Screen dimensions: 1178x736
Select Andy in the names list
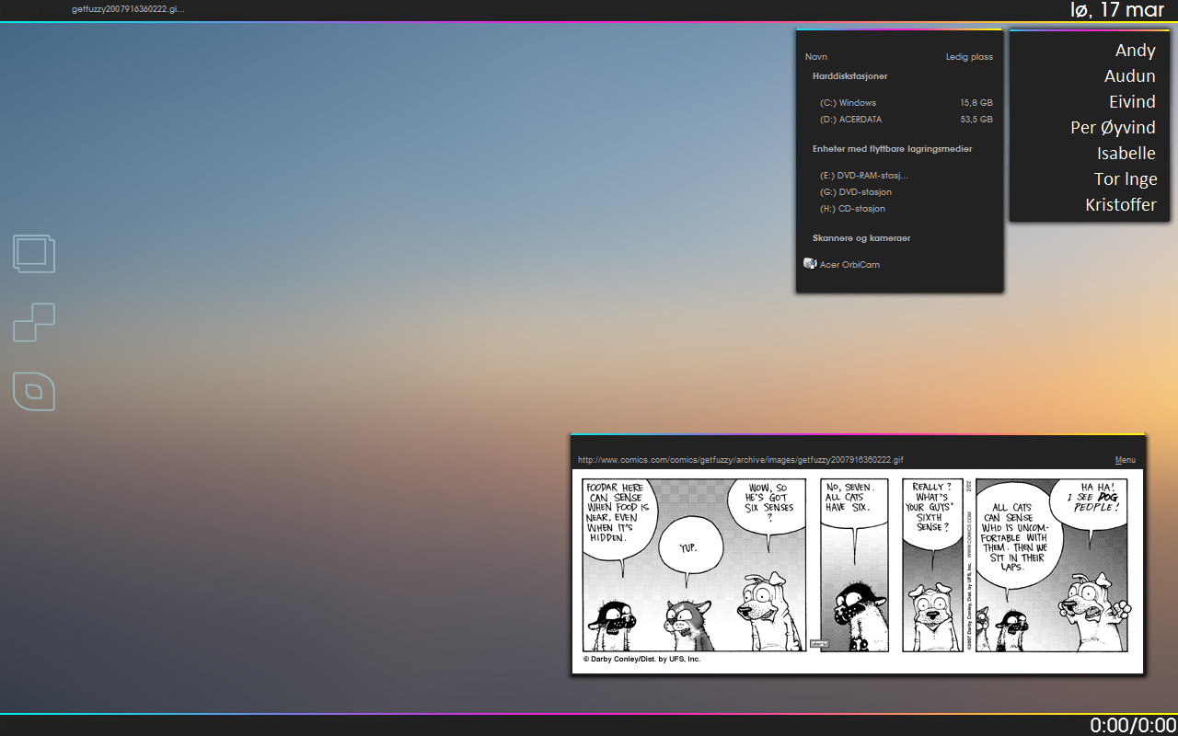[1135, 52]
